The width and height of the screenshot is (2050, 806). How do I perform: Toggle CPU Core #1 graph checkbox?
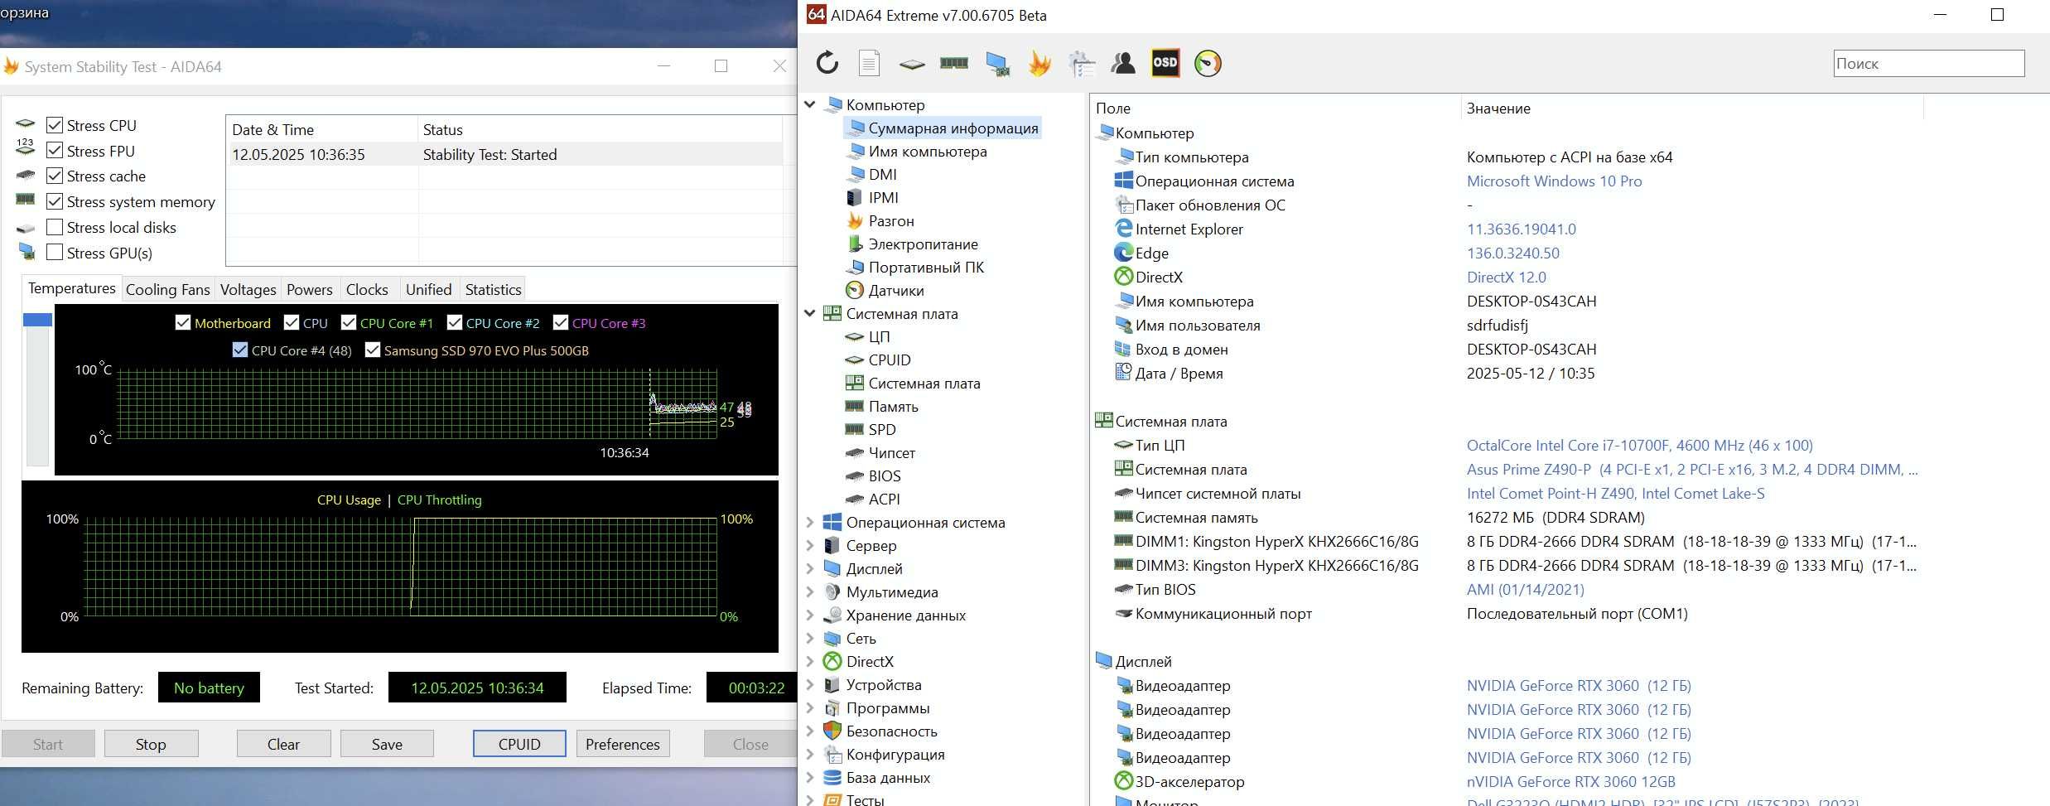click(349, 322)
